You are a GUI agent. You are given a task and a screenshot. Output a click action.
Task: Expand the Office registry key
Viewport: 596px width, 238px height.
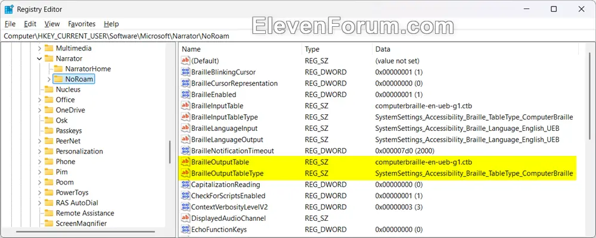pos(39,100)
